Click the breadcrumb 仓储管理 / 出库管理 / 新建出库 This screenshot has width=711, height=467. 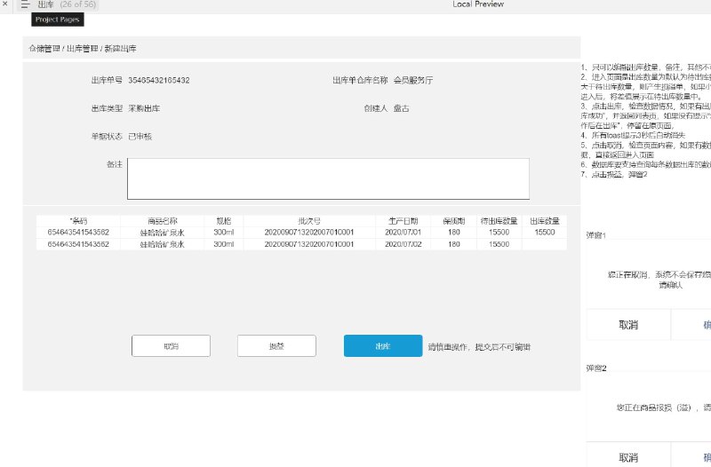[83, 49]
